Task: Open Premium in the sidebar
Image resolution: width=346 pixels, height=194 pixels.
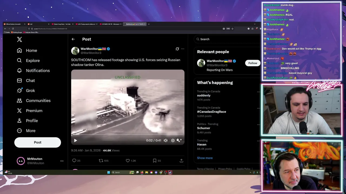Action: pos(29,111)
